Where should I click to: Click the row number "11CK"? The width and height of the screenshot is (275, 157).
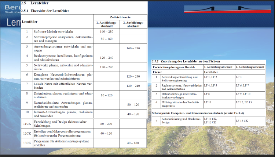(27, 124)
